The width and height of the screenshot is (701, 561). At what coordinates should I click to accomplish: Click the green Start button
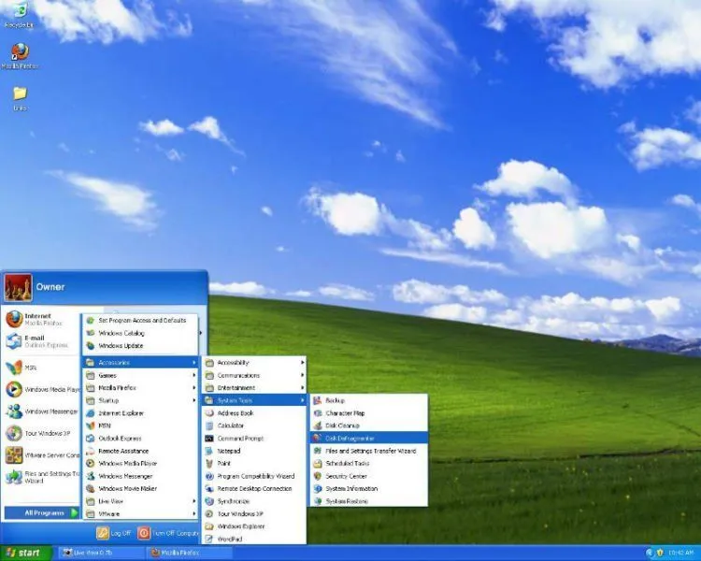25,553
